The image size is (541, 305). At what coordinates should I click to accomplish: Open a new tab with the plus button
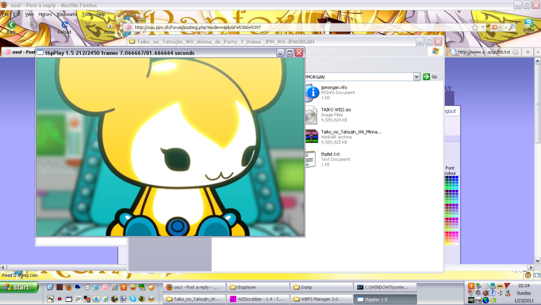coord(528,52)
